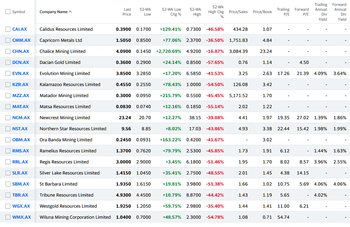Select Kalamazoo Resources Limited name

click(x=70, y=84)
